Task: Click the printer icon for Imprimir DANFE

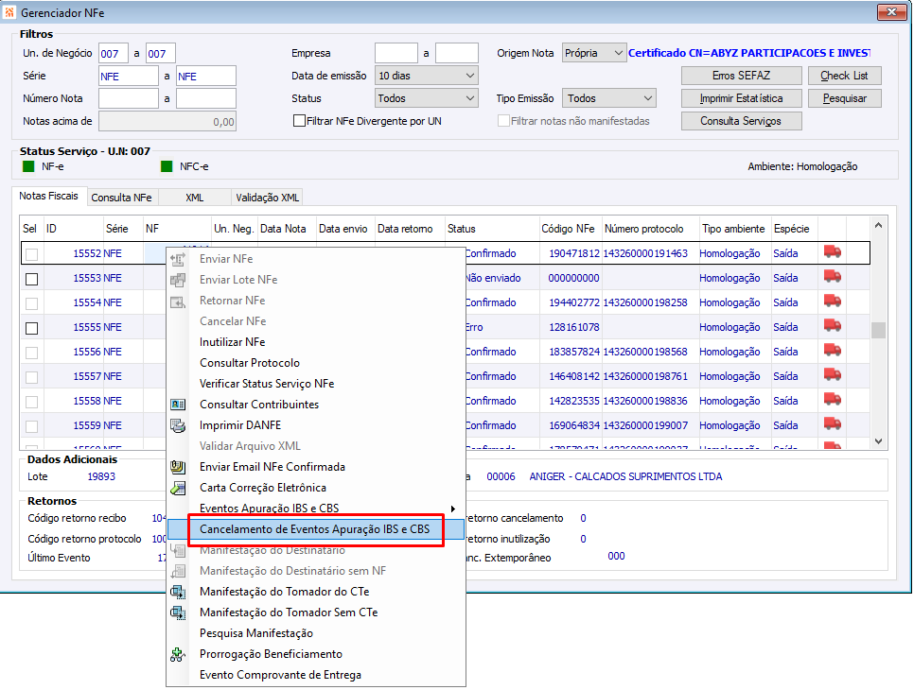Action: coord(178,425)
